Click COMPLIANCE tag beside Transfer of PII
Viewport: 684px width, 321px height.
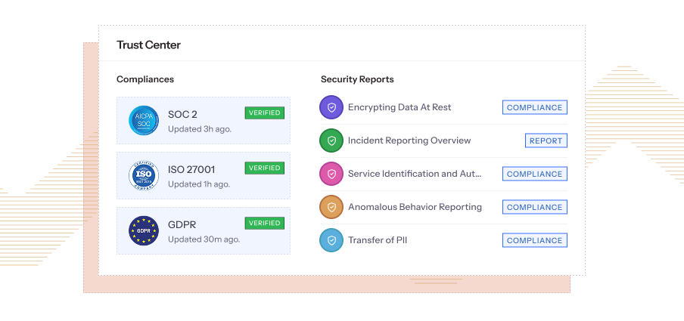tap(534, 240)
